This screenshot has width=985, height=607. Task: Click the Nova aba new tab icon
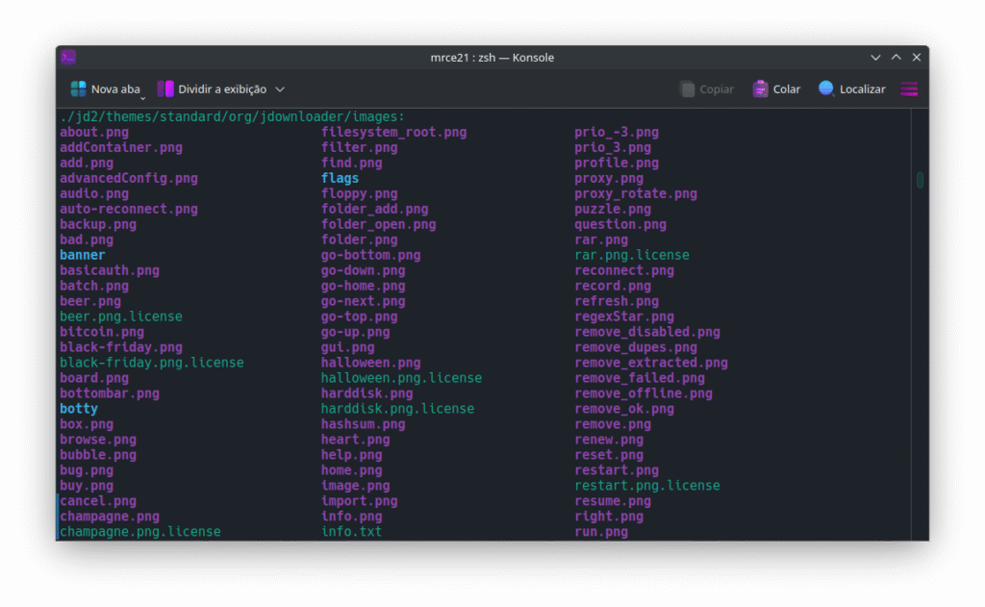pos(77,89)
